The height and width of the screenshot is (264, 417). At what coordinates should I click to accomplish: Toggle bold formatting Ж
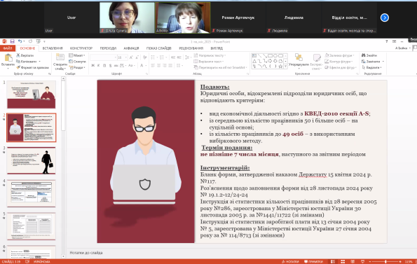click(93, 65)
